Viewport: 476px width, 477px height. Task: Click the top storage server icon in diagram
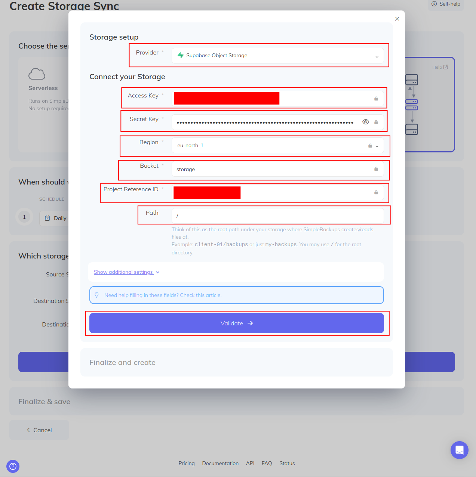412,80
